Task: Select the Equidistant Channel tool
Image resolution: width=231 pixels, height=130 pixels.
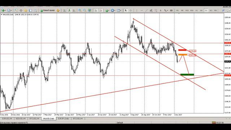Action: point(151,10)
